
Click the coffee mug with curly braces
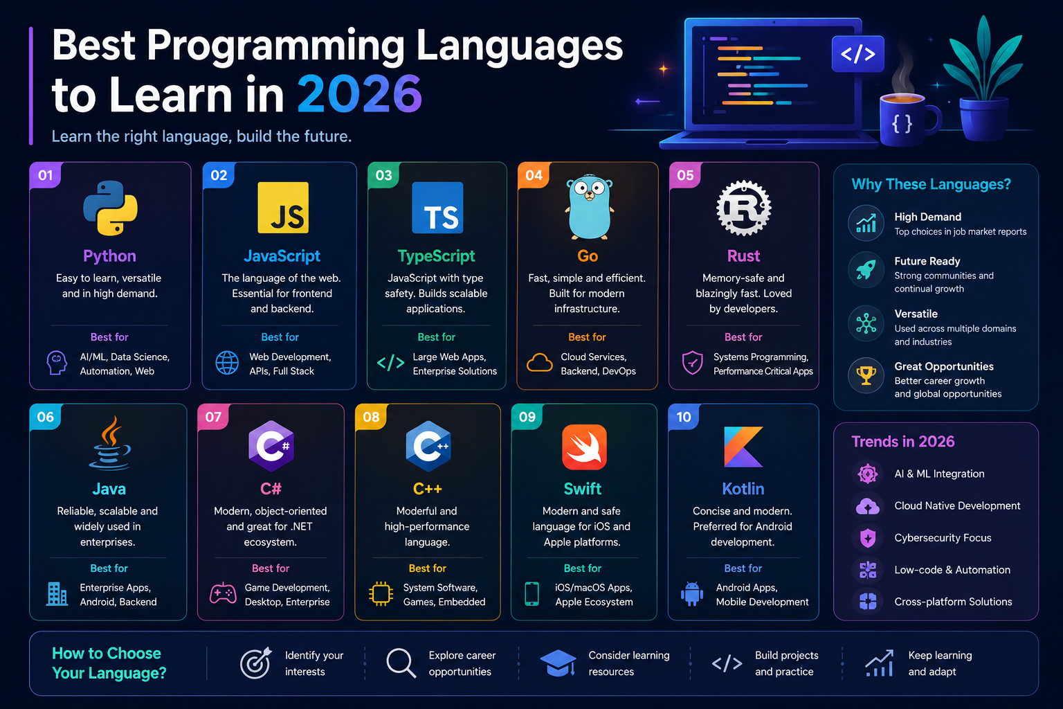pos(909,119)
